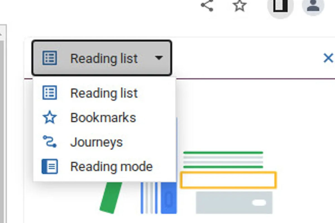Screen dimensions: 335x223
Task: Click the highlighted Reading list header button
Action: pos(102,58)
